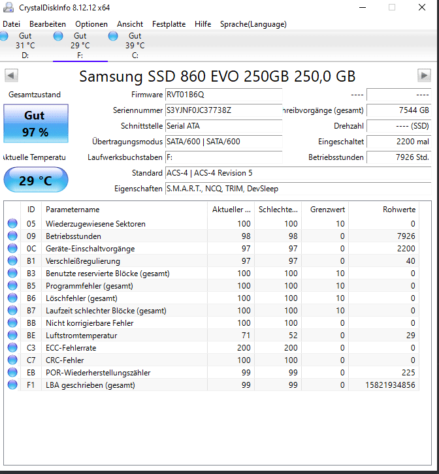Click the CrystalDiskInfo app icon in title bar
The width and height of the screenshot is (439, 474).
8,7
